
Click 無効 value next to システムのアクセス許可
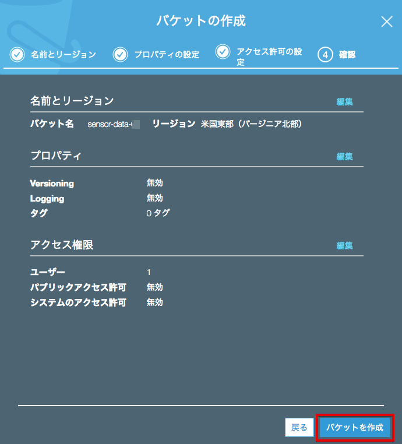(154, 302)
